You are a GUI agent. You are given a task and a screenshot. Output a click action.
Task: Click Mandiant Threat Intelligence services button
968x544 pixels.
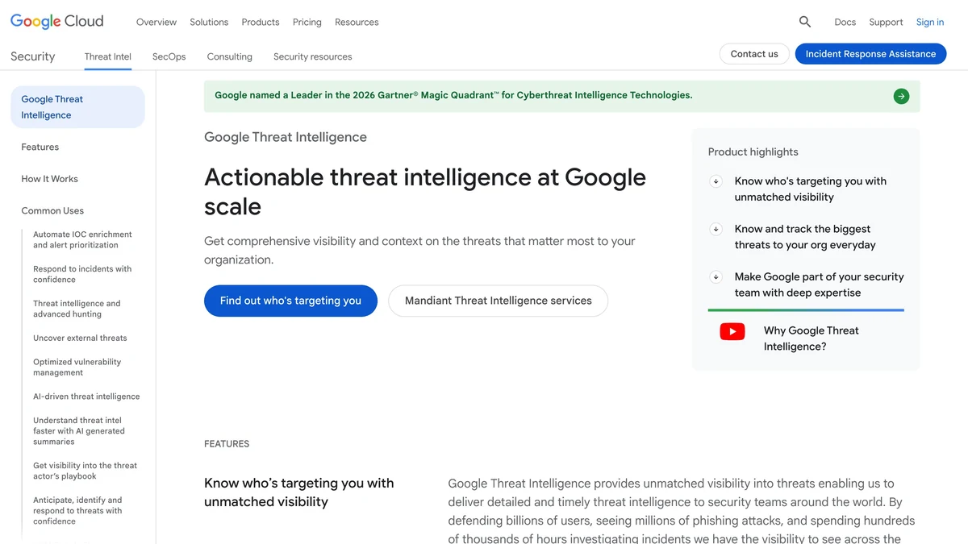(x=499, y=301)
